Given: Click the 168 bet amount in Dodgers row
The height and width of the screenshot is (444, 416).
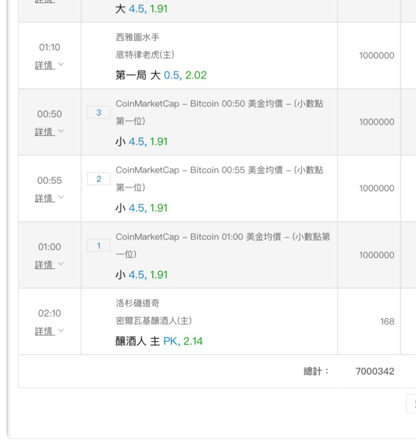Looking at the screenshot, I should (387, 321).
